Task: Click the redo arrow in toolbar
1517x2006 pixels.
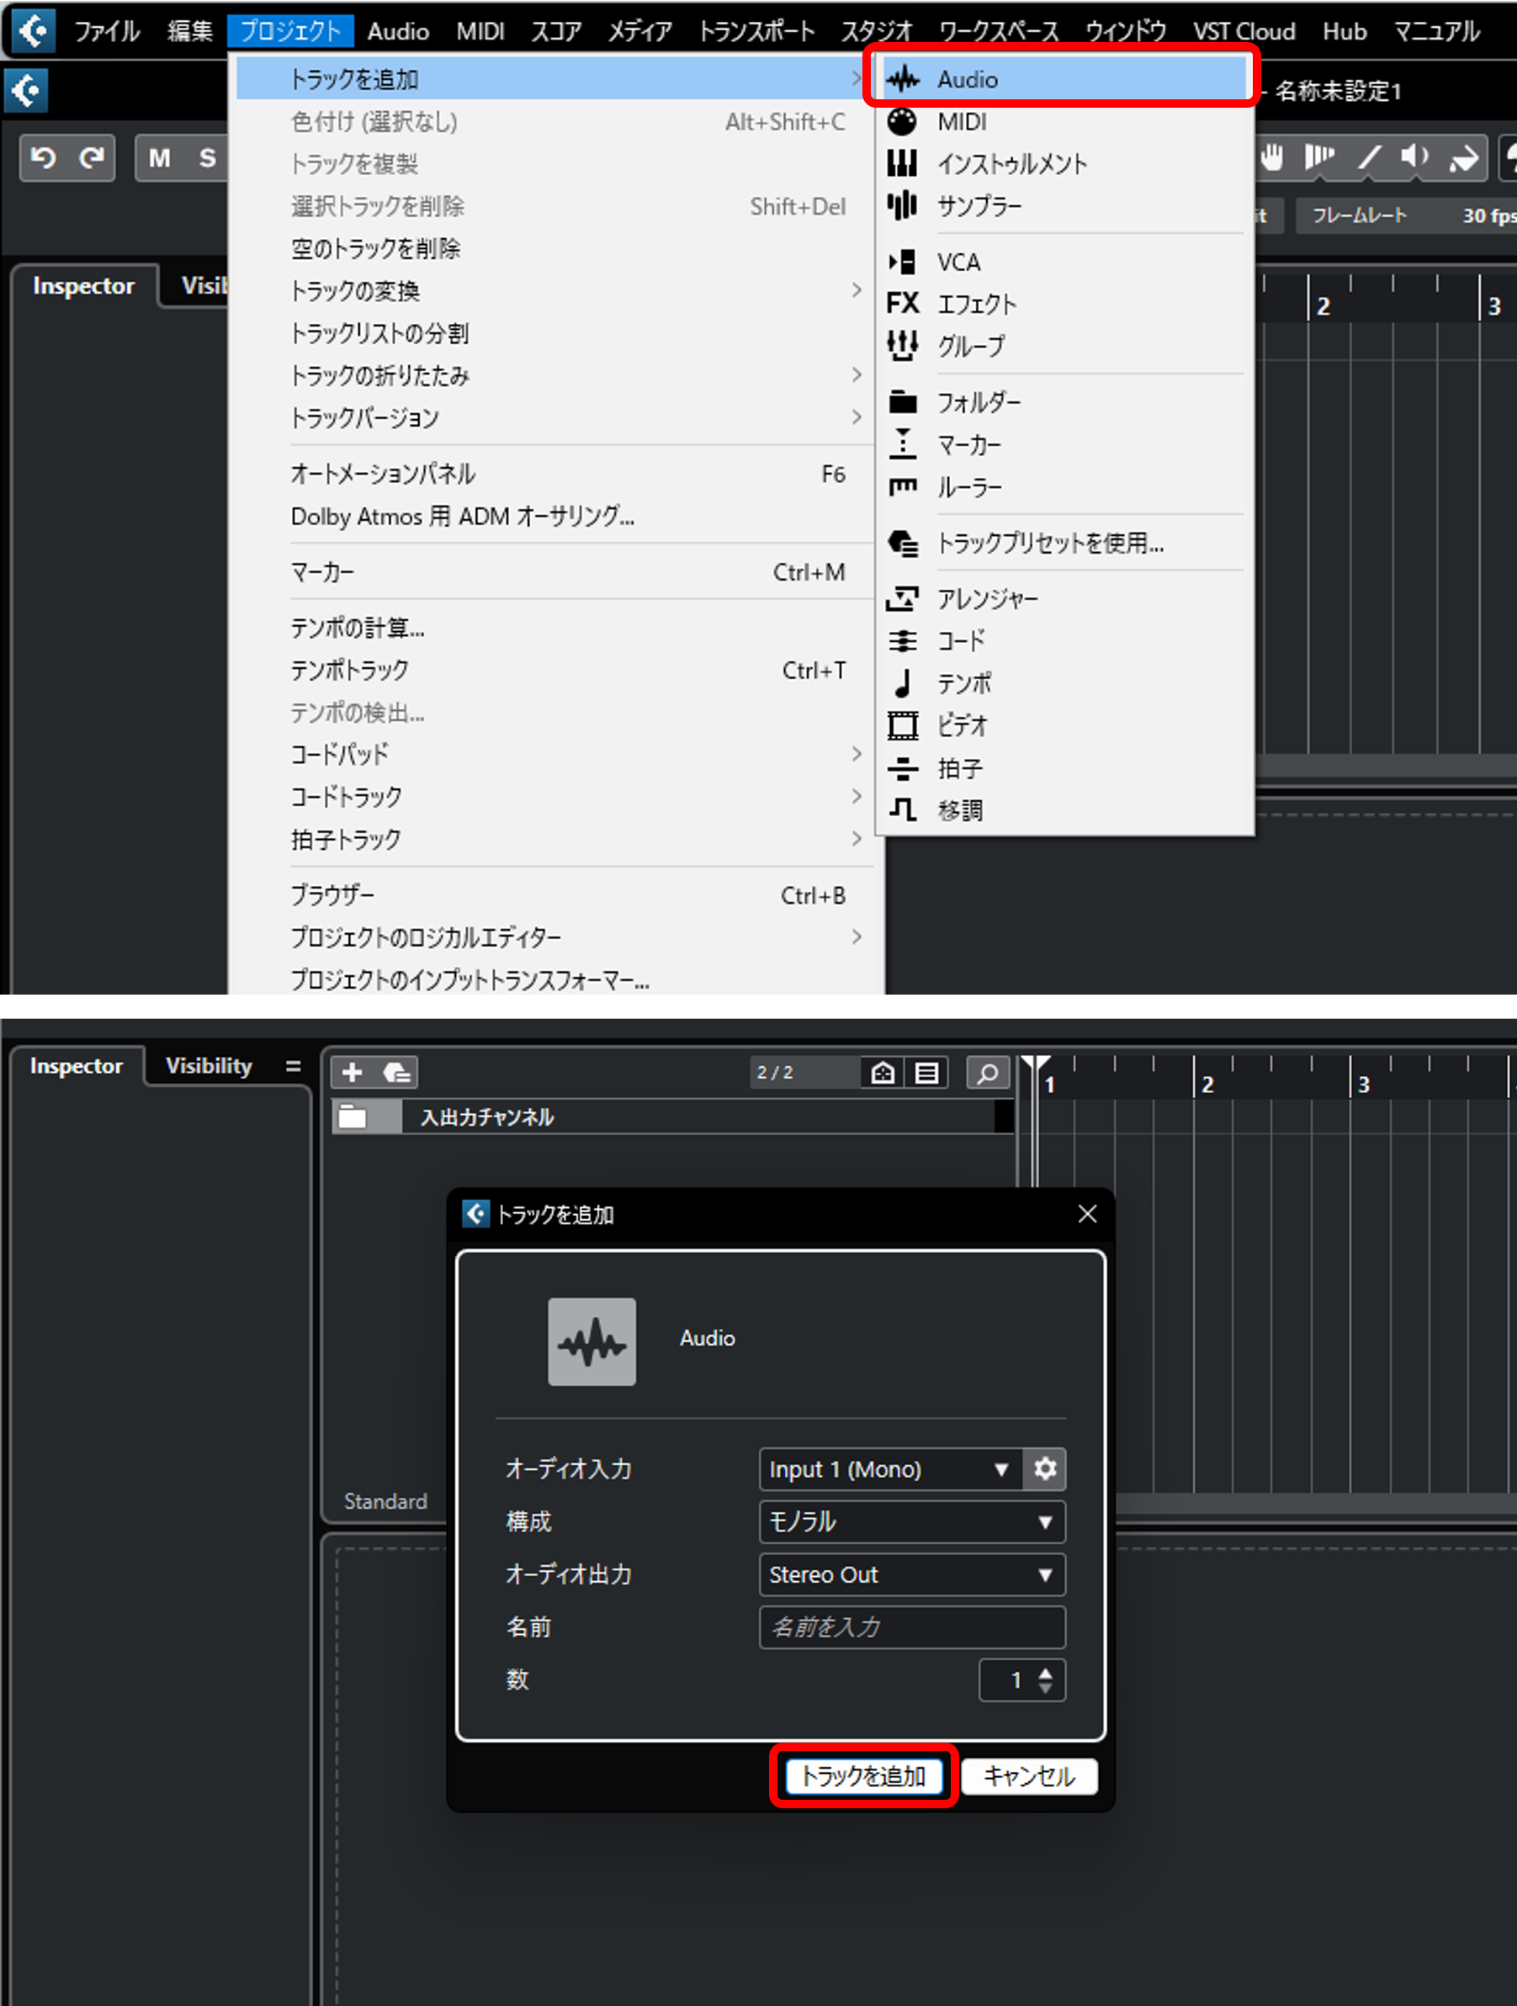Action: tap(91, 158)
